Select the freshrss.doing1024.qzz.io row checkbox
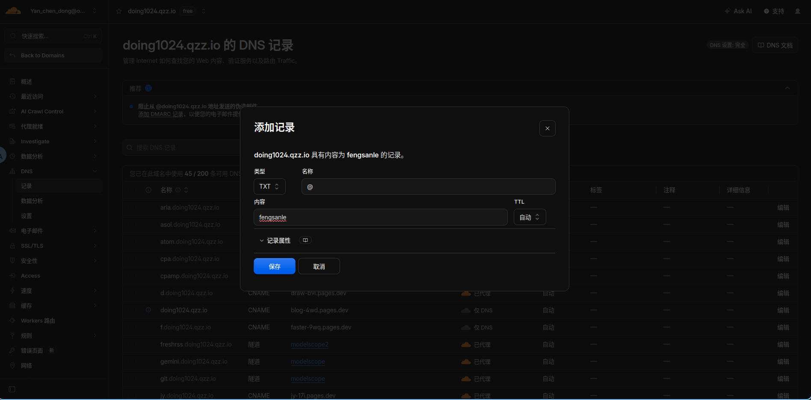The height and width of the screenshot is (400, 811). click(x=132, y=344)
